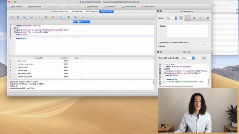Image resolution: width=239 pixels, height=134 pixels.
Task: Collapse fold marker on SQL Log line 28
Action: [165, 69]
